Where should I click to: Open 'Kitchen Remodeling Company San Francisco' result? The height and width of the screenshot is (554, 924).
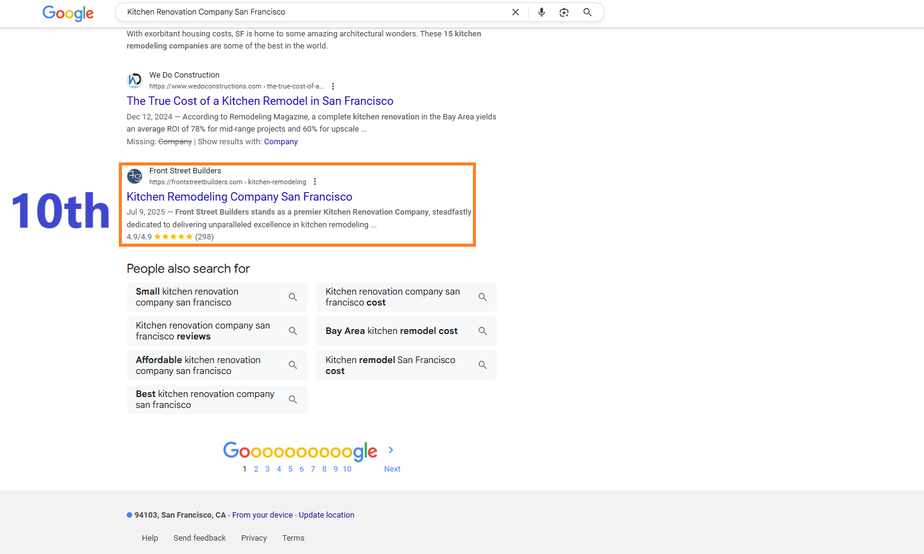(239, 197)
